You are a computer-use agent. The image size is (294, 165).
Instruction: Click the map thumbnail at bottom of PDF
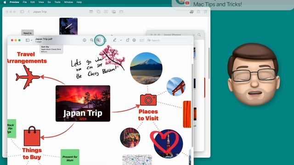point(137,160)
